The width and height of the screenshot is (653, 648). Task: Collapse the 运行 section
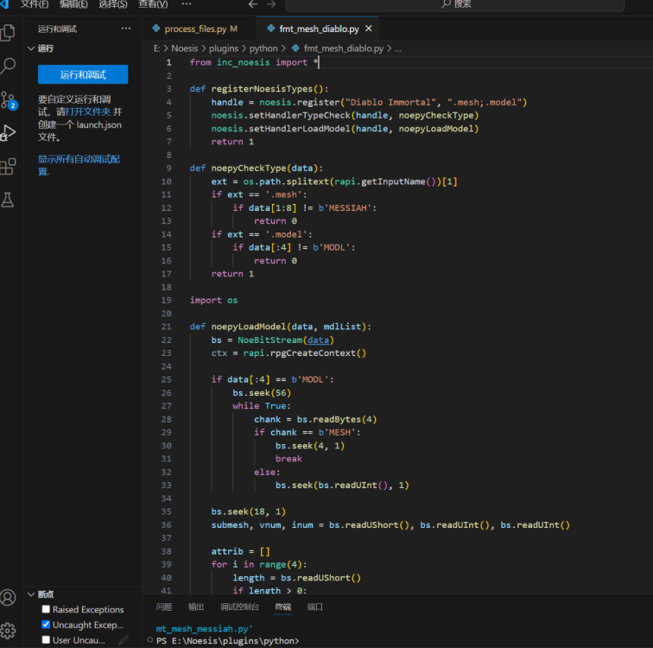point(31,49)
